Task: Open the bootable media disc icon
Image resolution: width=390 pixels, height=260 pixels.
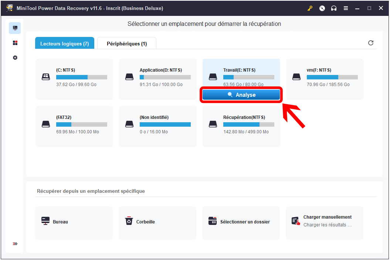Action: [x=322, y=8]
